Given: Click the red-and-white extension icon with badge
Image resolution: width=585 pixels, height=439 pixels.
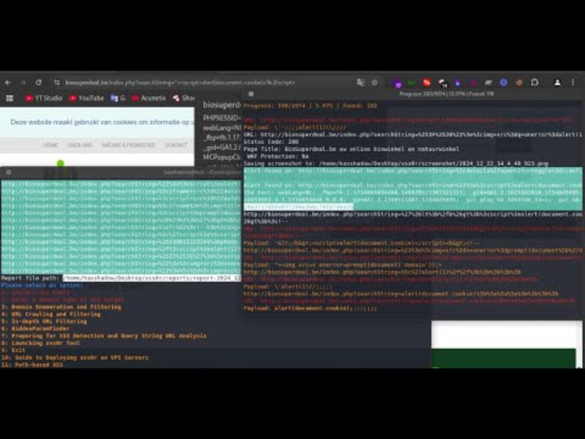Looking at the screenshot, I should [x=443, y=83].
